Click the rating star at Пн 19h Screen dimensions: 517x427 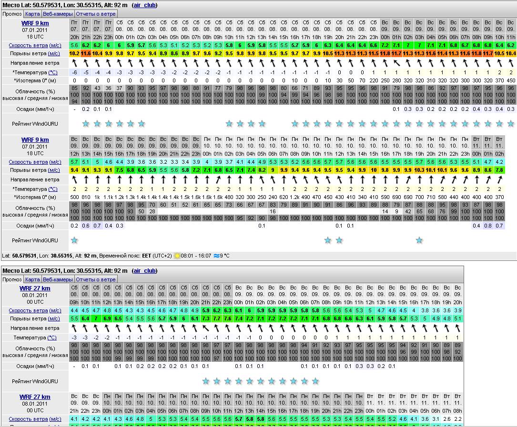click(x=419, y=240)
